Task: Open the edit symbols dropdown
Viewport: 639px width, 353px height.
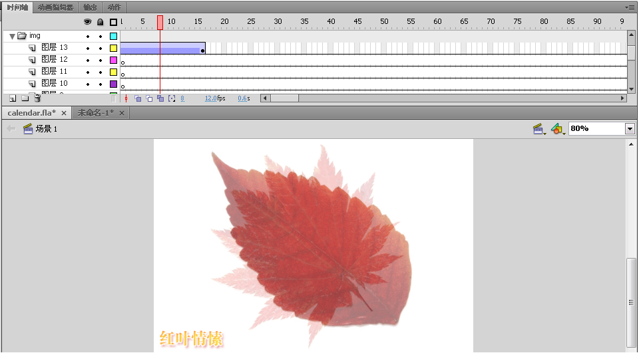Action: tap(558, 129)
